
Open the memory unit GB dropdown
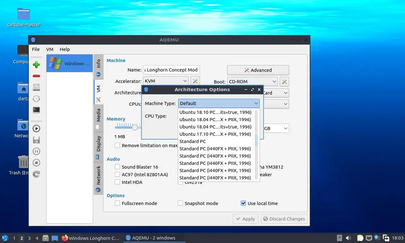pos(276,128)
